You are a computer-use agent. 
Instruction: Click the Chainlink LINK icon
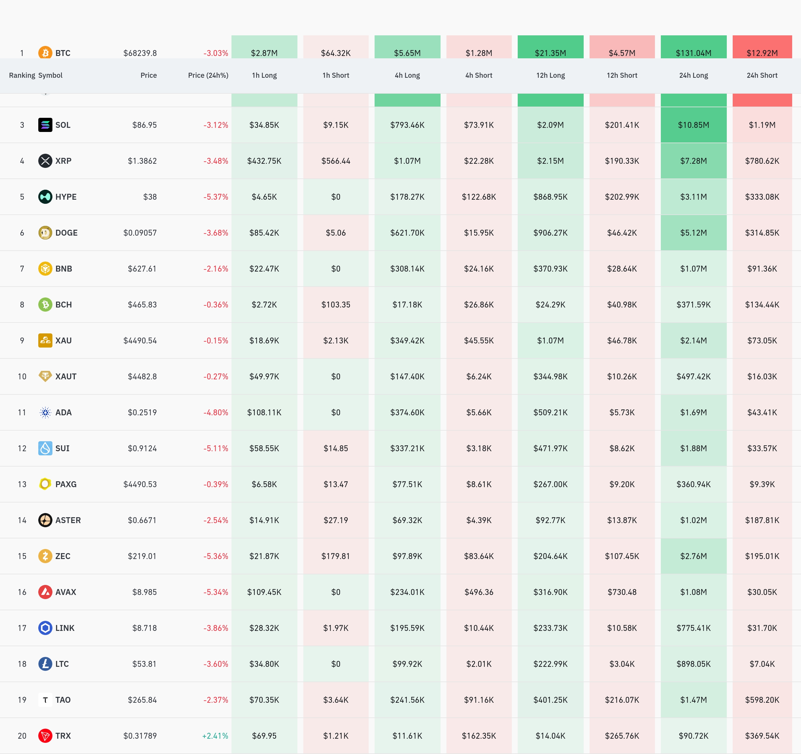45,628
